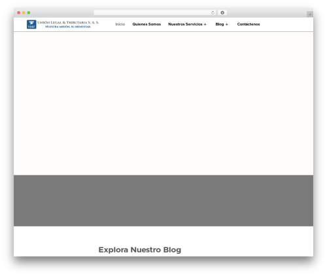Viewport: 327px width, 276px height.
Task: Click the red close window button
Action: [x=19, y=12]
